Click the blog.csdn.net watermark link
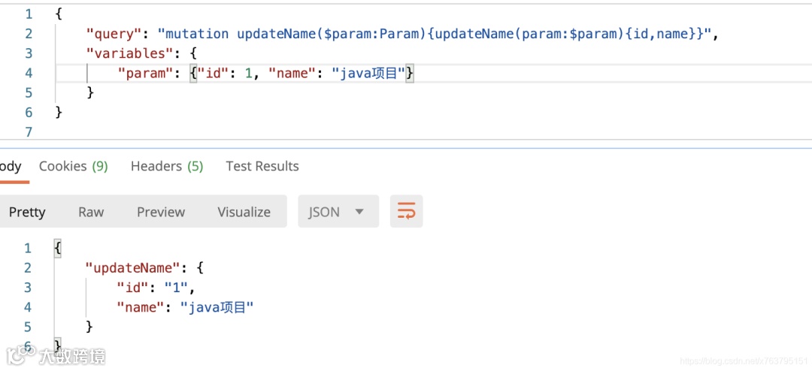The width and height of the screenshot is (812, 371). [744, 360]
